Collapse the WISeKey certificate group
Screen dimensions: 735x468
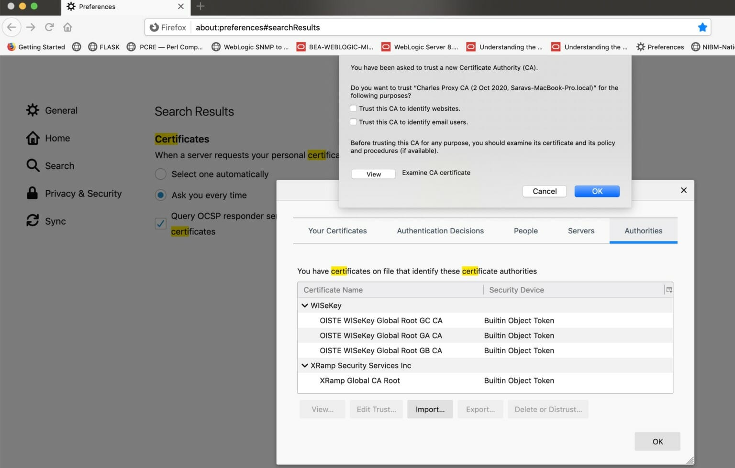pyautogui.click(x=305, y=305)
